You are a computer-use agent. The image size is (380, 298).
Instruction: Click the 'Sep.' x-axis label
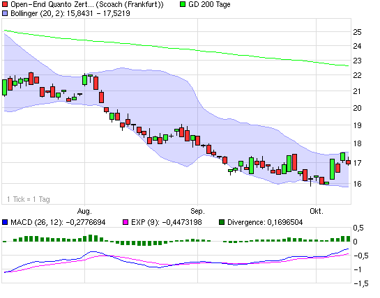coord(197,211)
